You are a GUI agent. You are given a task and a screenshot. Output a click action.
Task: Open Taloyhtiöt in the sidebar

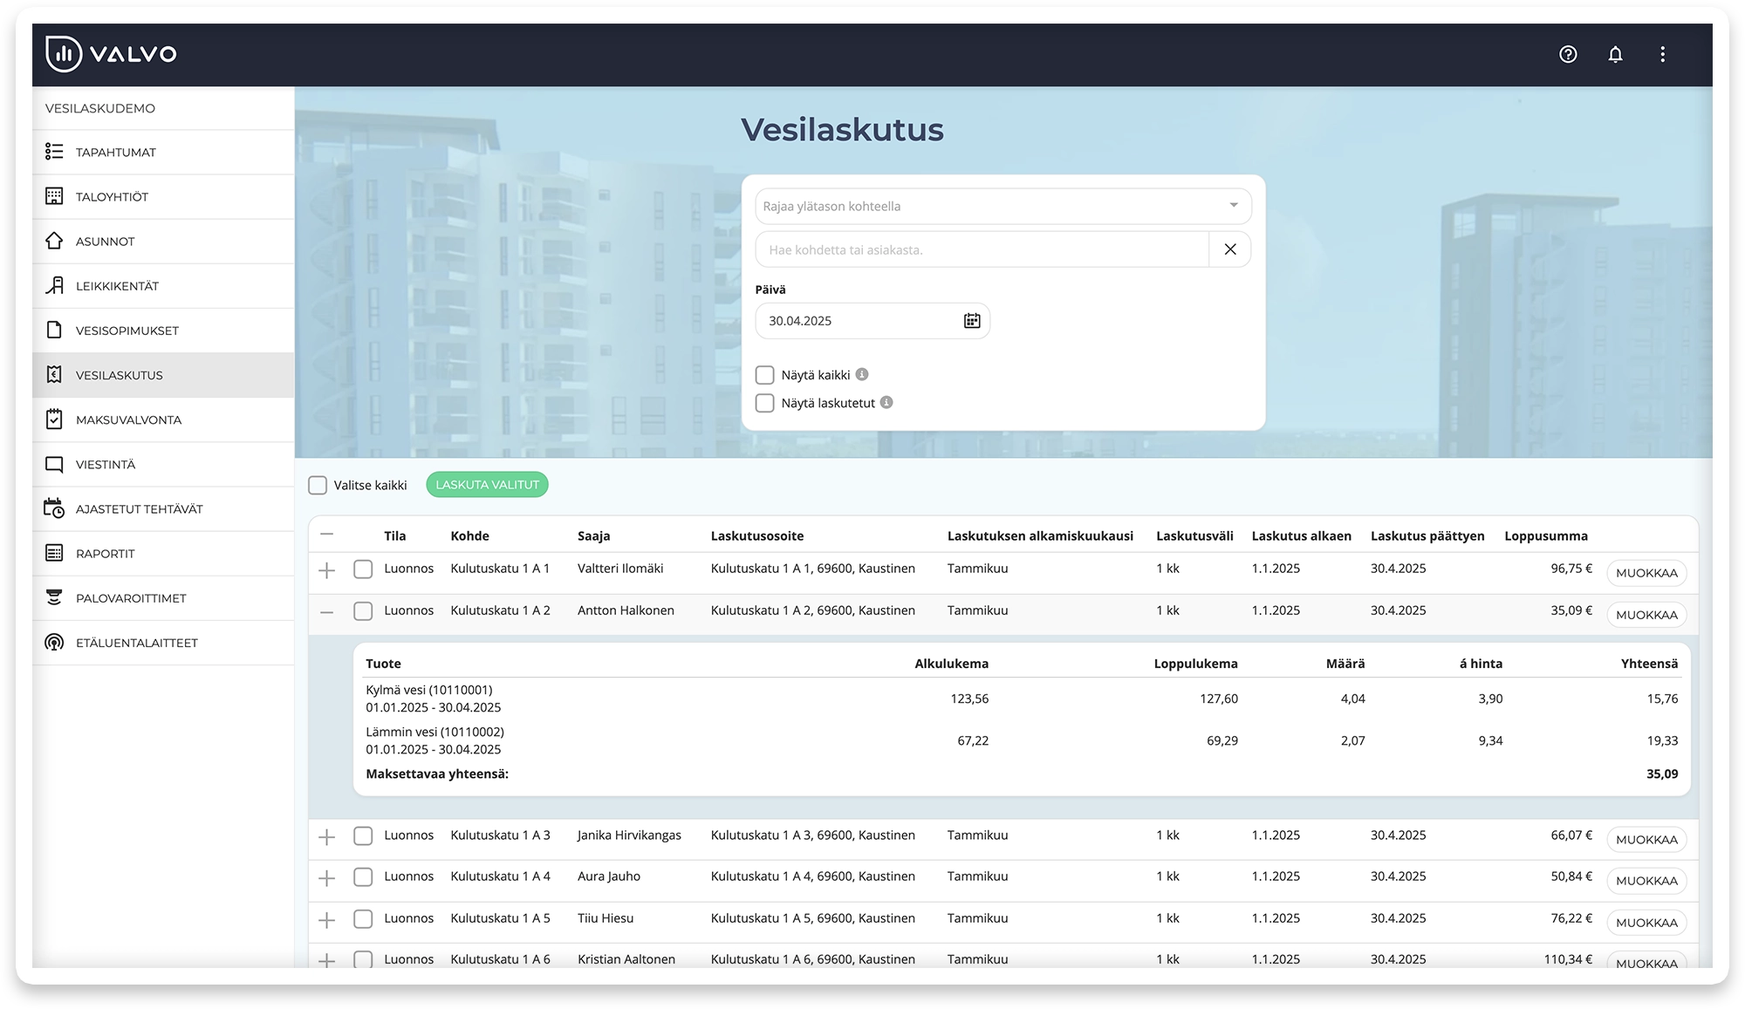pos(163,196)
